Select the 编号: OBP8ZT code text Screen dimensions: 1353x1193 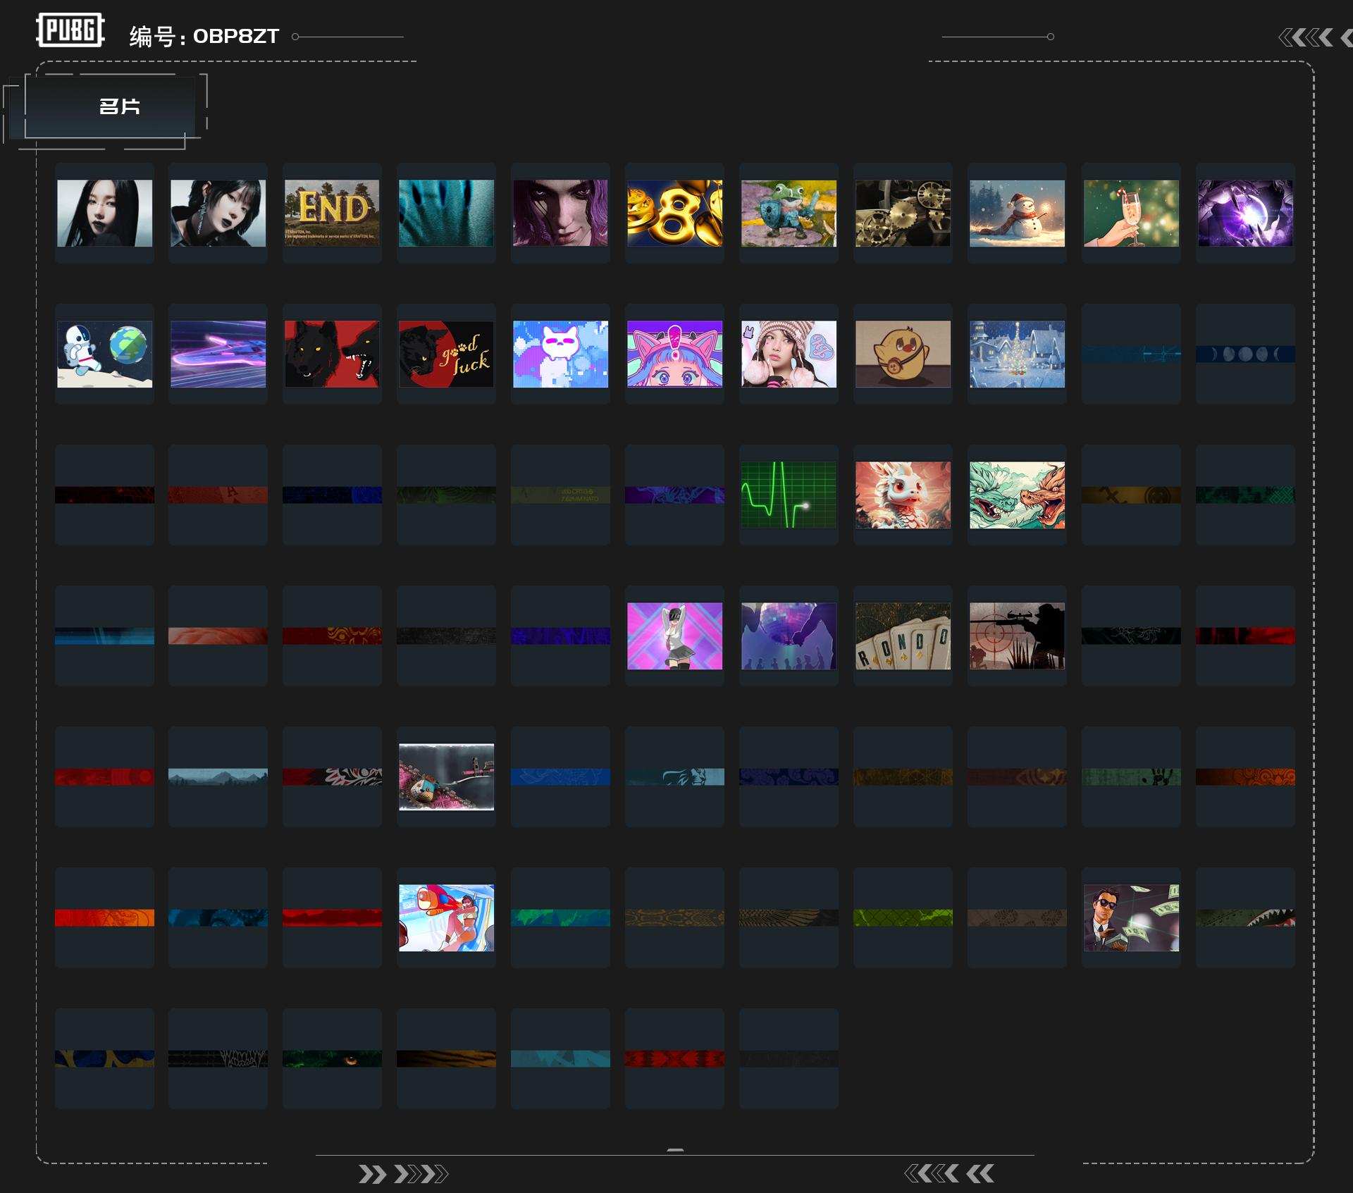click(204, 36)
